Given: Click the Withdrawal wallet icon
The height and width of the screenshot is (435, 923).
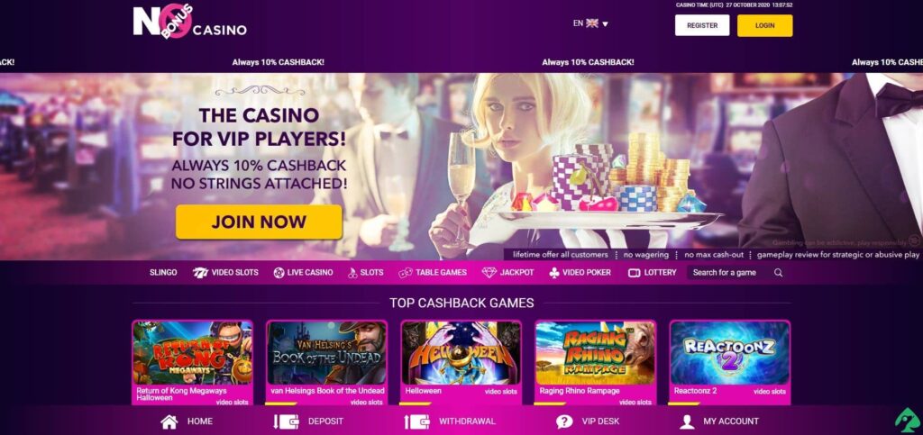Looking at the screenshot, I should pos(416,421).
